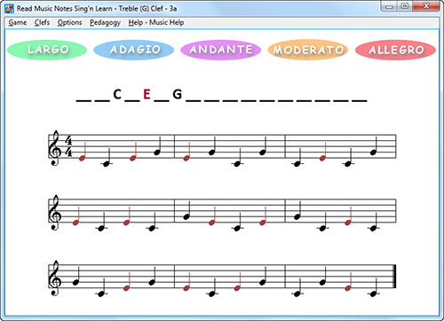Select the MODERATO tempo button

coord(308,50)
